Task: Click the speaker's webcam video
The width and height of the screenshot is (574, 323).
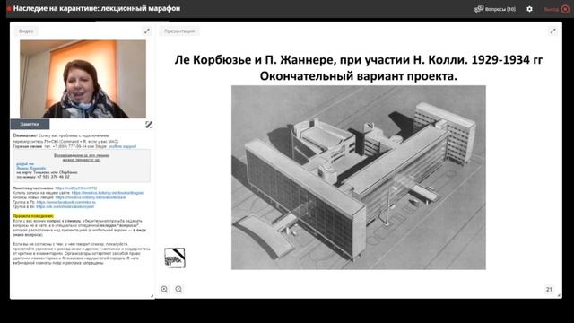Action: point(83,79)
